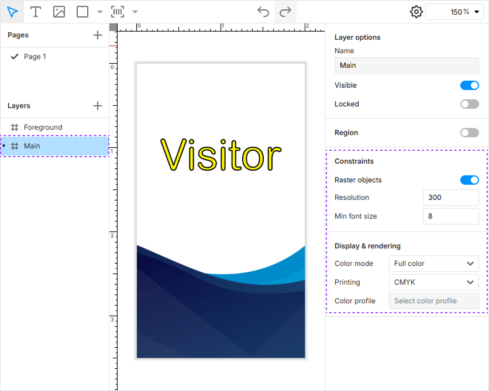Enable the Locked switch for Main
489x391 pixels.
pos(469,103)
